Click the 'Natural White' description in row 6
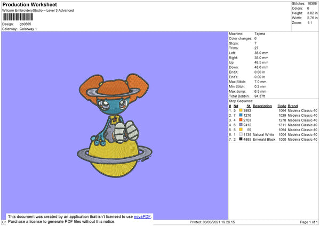The image size is (320, 226). tap(263, 135)
